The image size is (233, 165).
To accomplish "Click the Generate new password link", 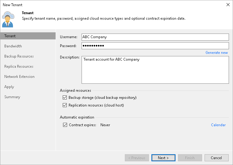I will coord(217,53).
